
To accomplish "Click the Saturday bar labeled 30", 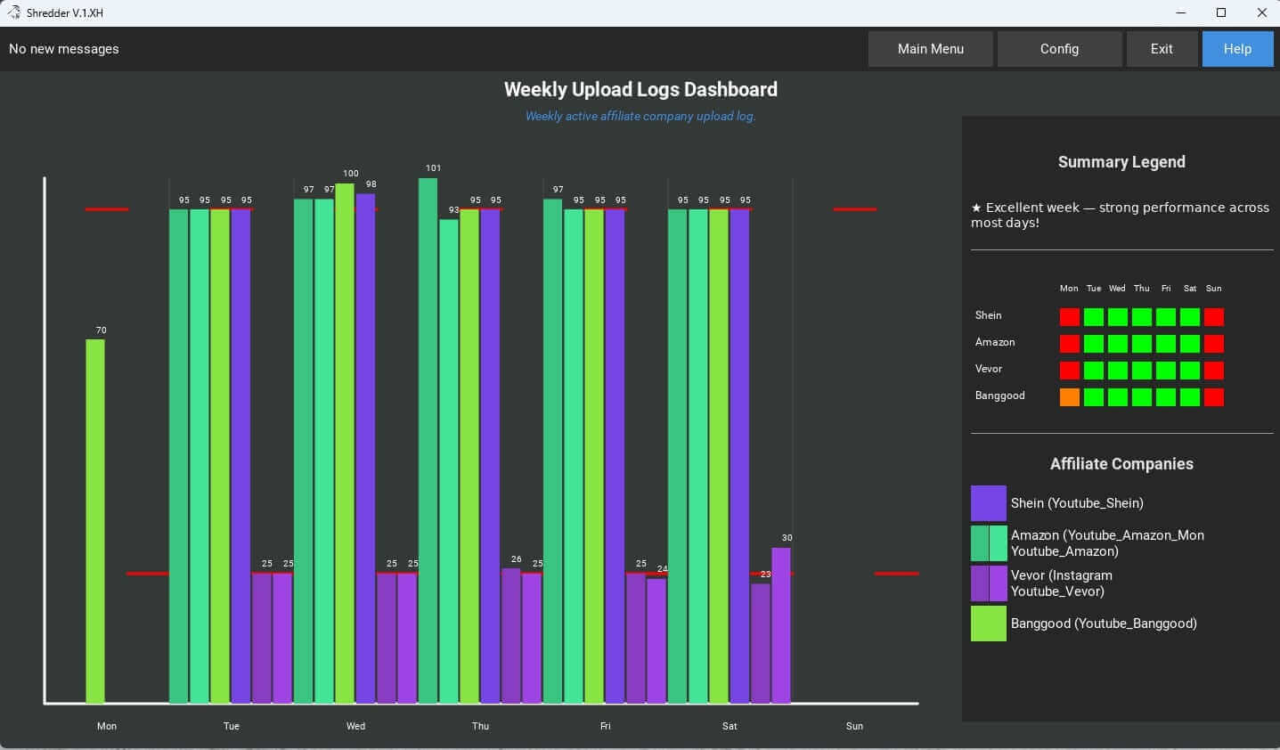I will pos(781,625).
